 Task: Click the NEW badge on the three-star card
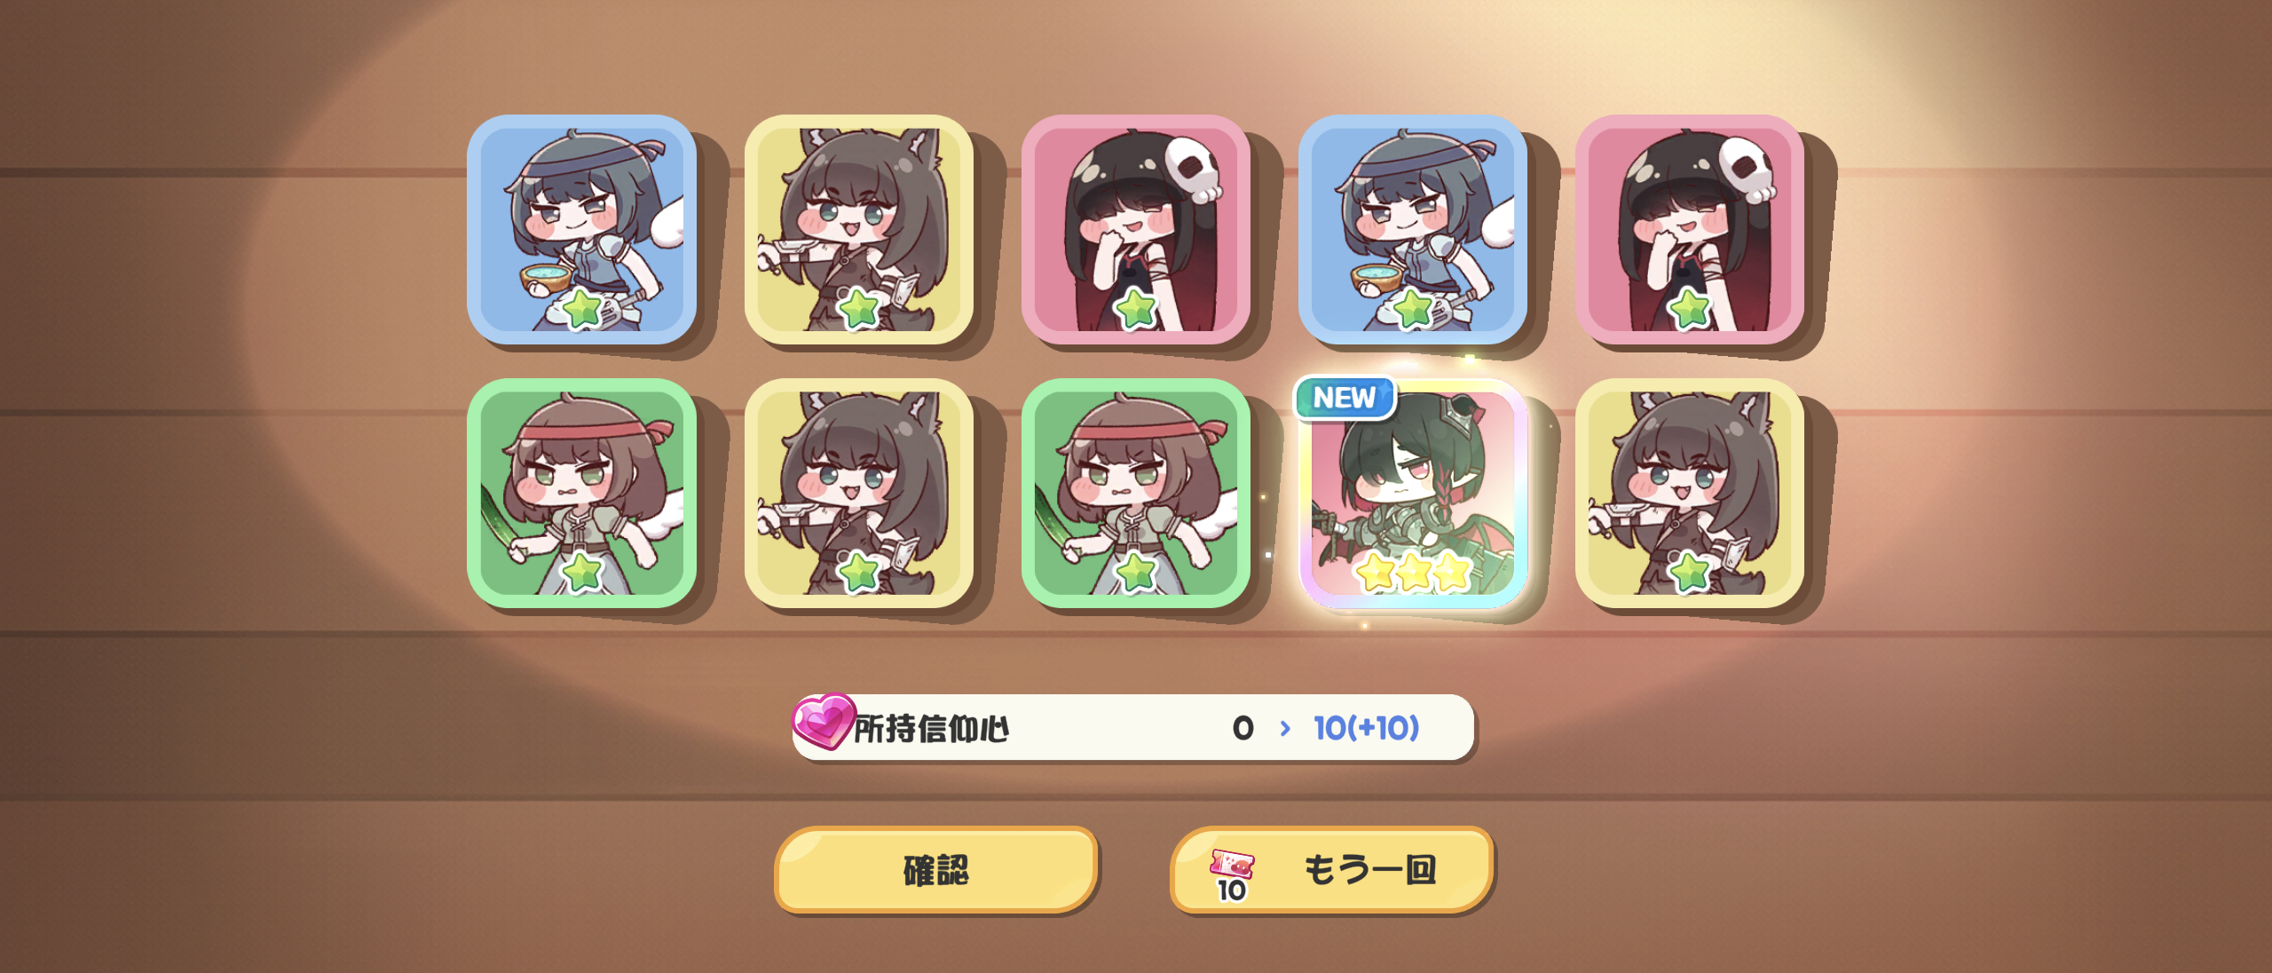coord(1345,398)
